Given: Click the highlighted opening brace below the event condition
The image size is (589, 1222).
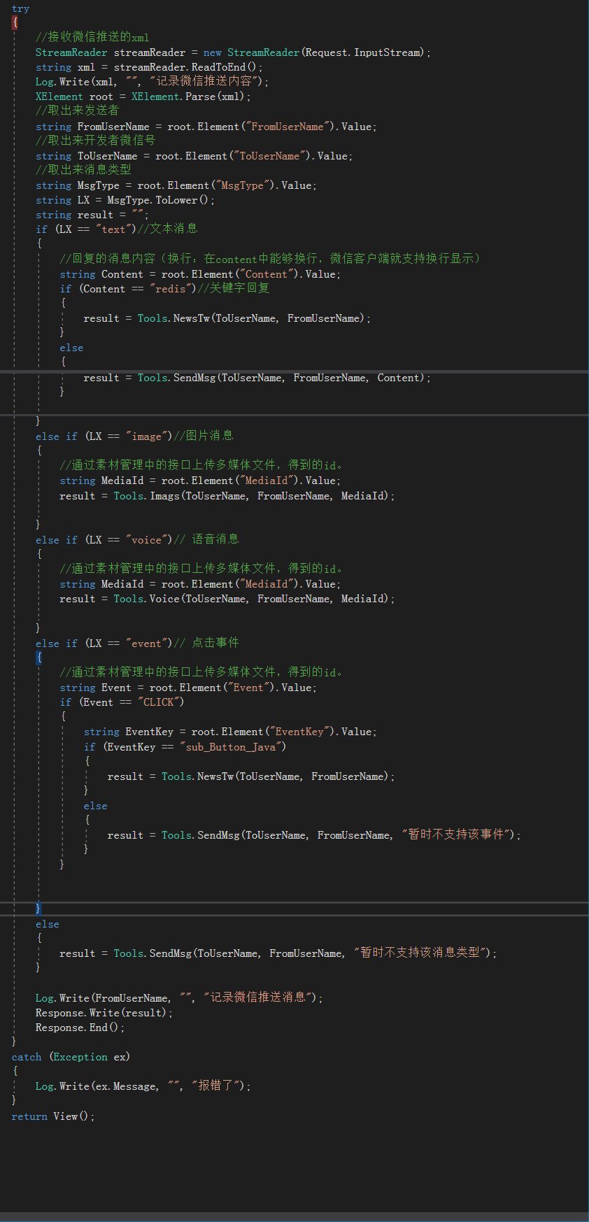Looking at the screenshot, I should [39, 658].
